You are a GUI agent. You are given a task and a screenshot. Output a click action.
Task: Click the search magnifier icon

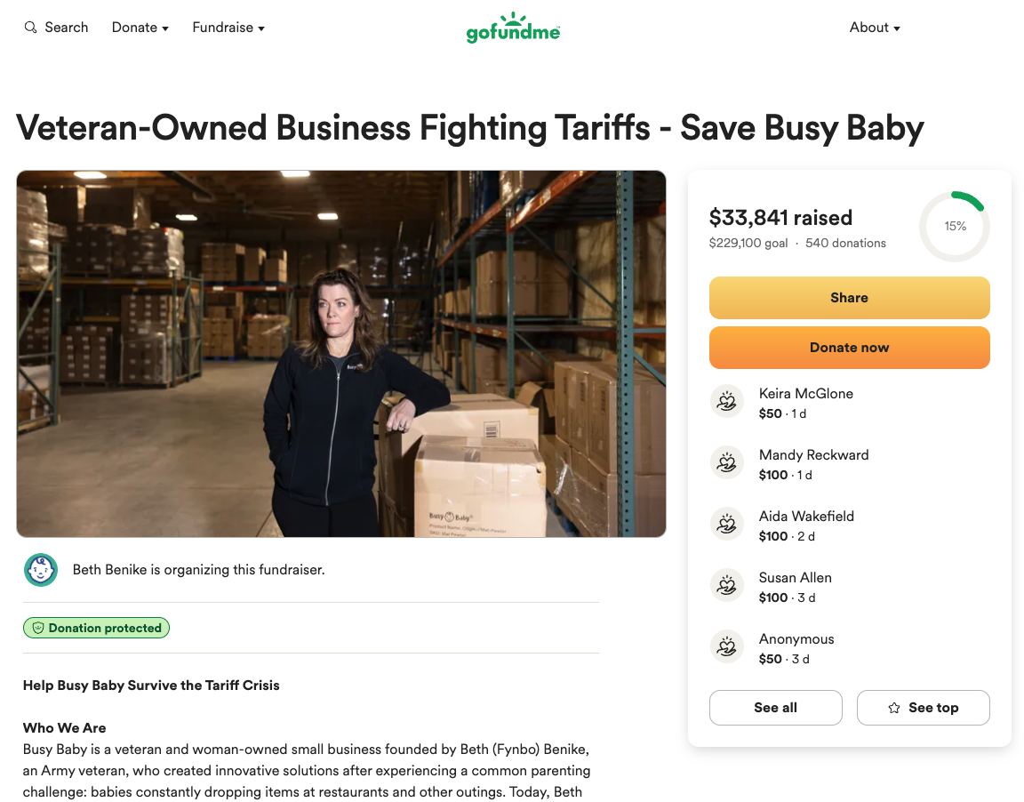31,28
